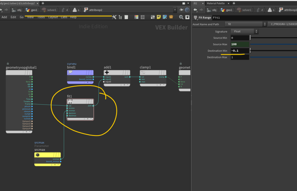Viewport: 297px width, 191px height.
Task: Add a new tab to the parameter pane
Action: pyautogui.click(x=234, y=3)
